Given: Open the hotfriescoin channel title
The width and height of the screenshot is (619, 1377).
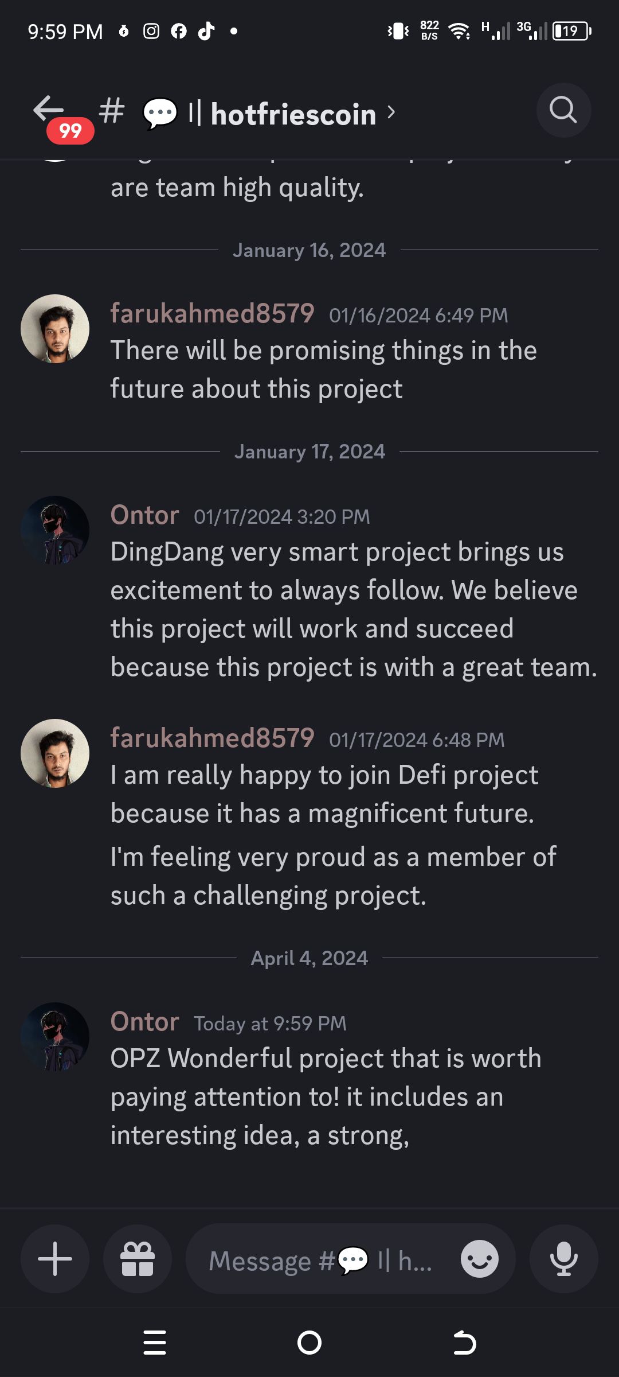Looking at the screenshot, I should (293, 114).
